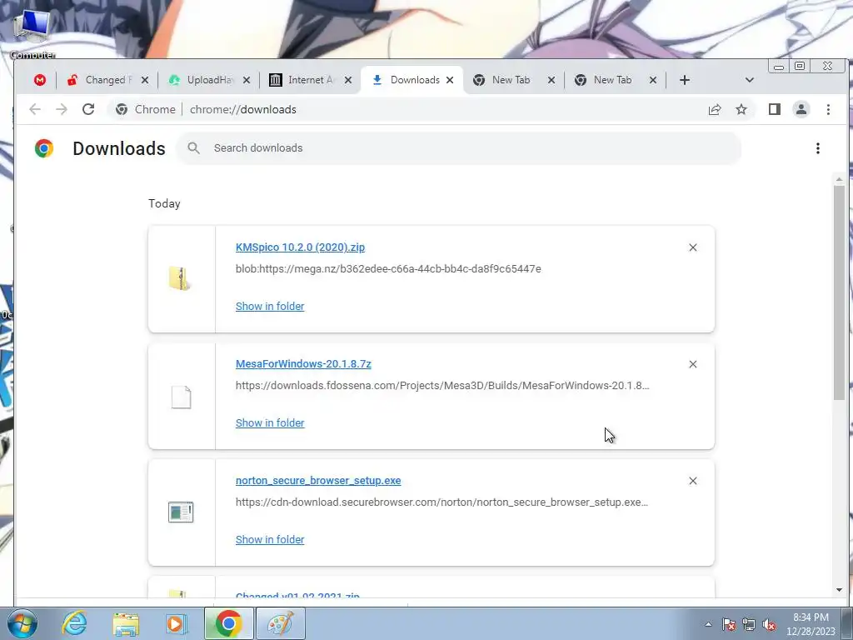
Task: Switch to Paint in taskbar
Action: [x=281, y=623]
